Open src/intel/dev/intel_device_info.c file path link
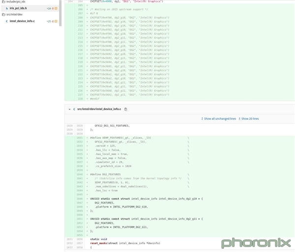The image size is (295, 252). tap(99, 109)
